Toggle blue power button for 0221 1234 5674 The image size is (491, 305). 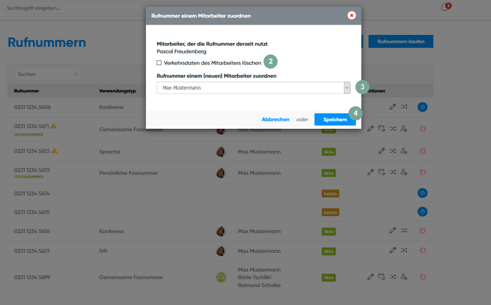[x=422, y=193]
